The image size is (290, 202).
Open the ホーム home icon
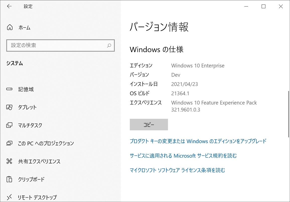coord(10,27)
